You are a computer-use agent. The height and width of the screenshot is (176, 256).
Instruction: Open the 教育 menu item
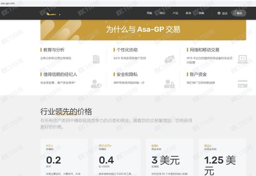(188, 13)
